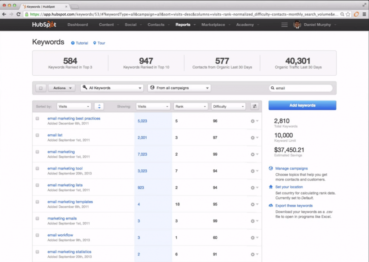
Task: Start the Tour link
Action: (x=99, y=43)
